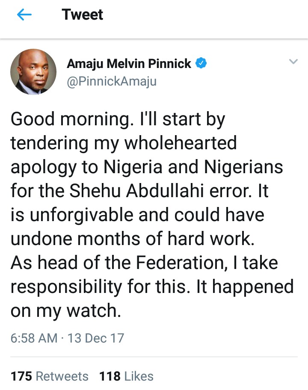The width and height of the screenshot is (308, 390).
Task: Open the @PinnickAmaju handle link
Action: click(112, 81)
